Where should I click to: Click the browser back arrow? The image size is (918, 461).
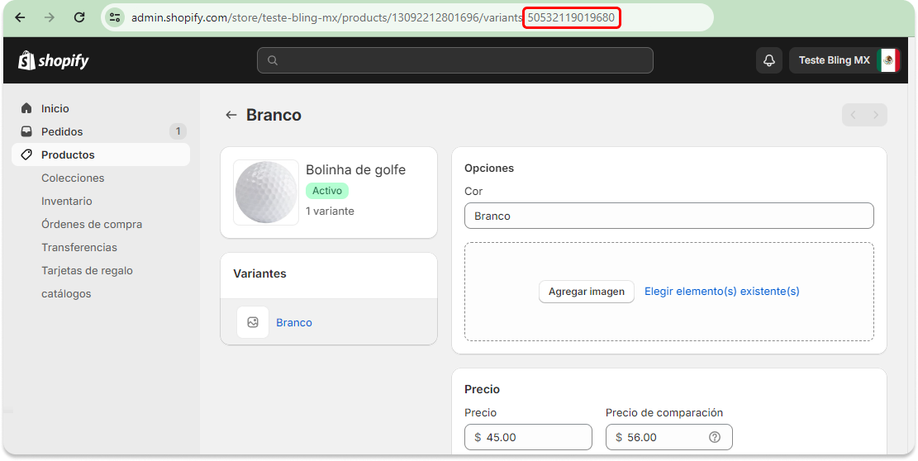tap(20, 17)
